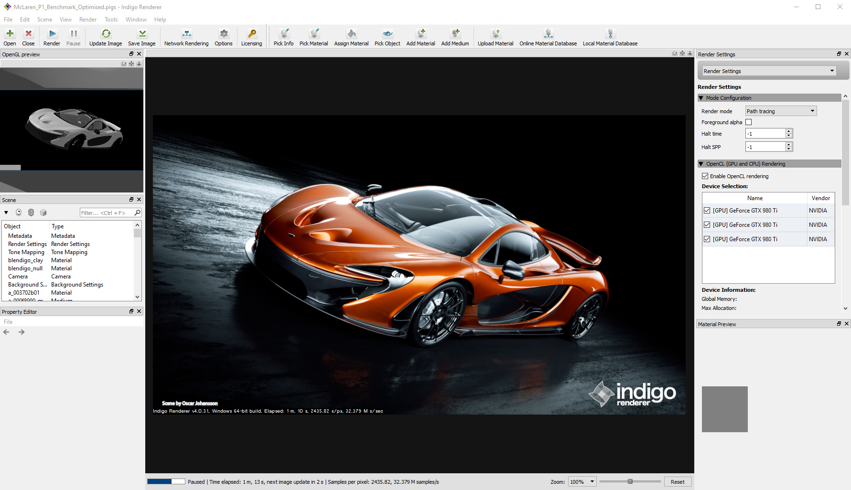Start rendering with the Render button
The width and height of the screenshot is (851, 490).
[52, 37]
